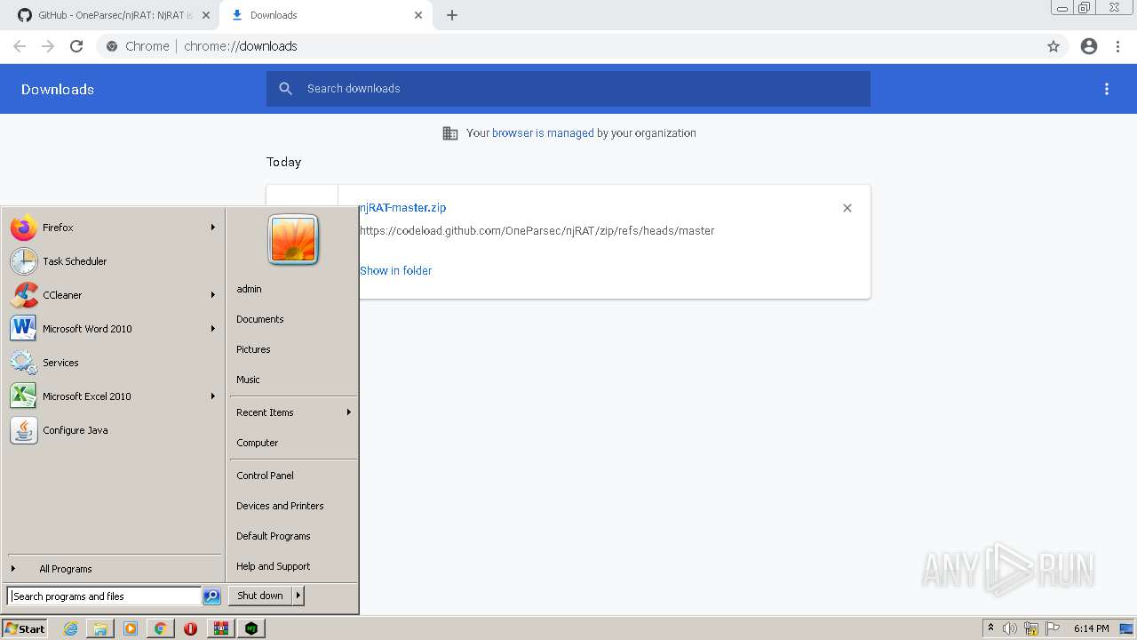The image size is (1137, 640).
Task: Open WinRAR from the taskbar
Action: 220,628
